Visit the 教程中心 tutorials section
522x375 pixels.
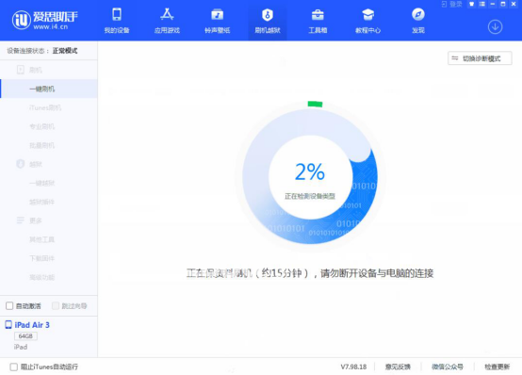click(367, 21)
